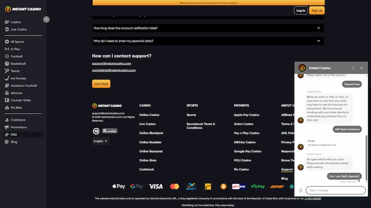The width and height of the screenshot is (371, 208).
Task: Click the Log in button
Action: [301, 10]
